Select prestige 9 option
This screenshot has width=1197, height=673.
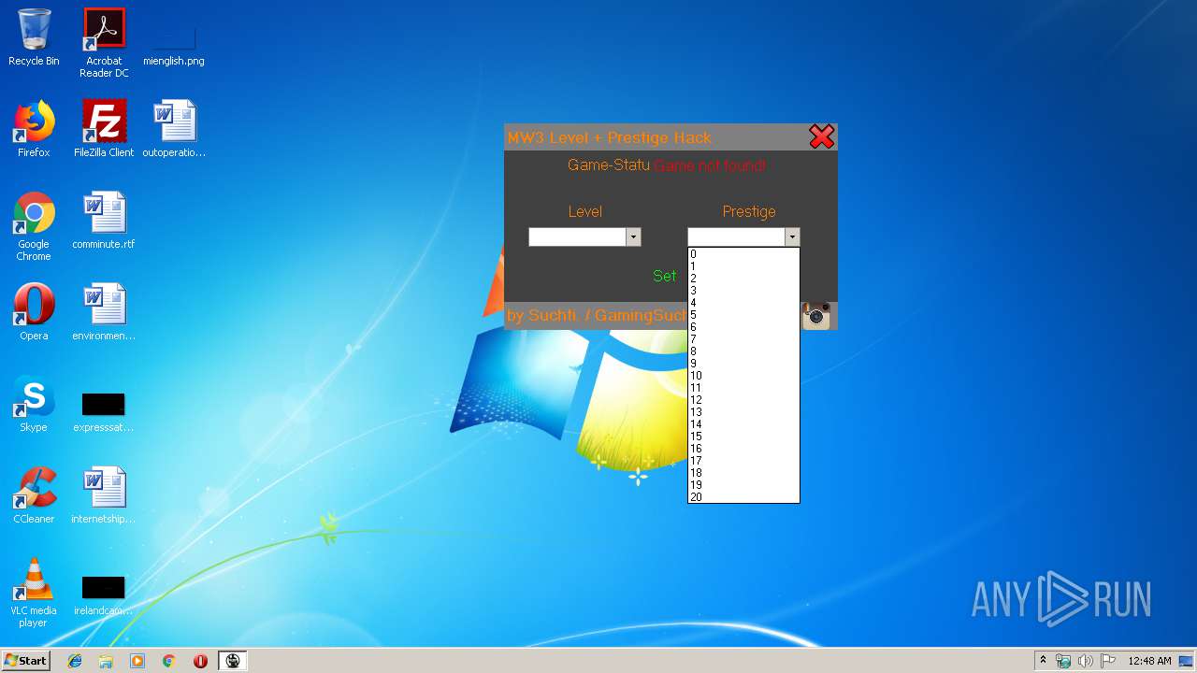tap(743, 364)
